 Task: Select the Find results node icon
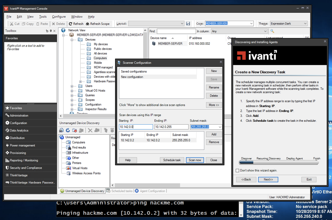coord(69,148)
